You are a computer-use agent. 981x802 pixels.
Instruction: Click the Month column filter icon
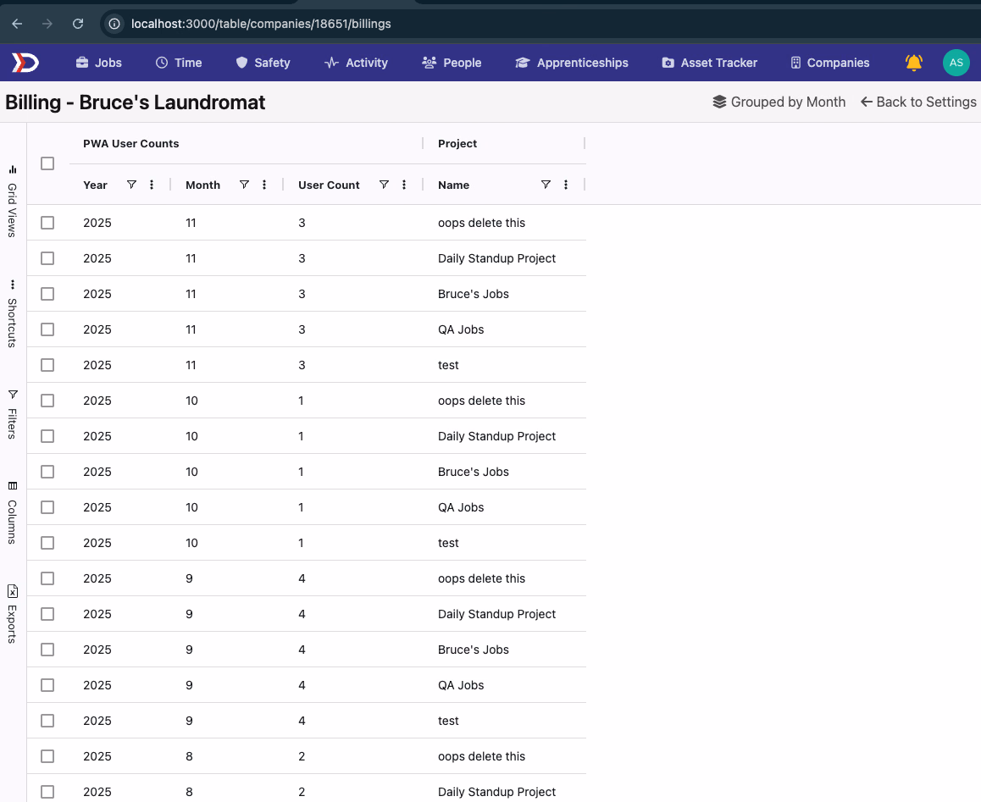pyautogui.click(x=244, y=185)
